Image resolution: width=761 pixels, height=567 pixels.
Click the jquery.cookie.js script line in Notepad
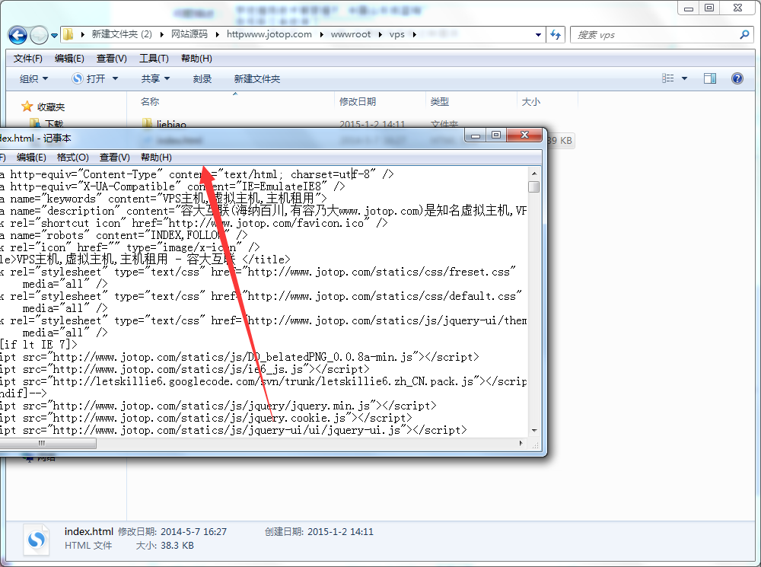(x=205, y=418)
